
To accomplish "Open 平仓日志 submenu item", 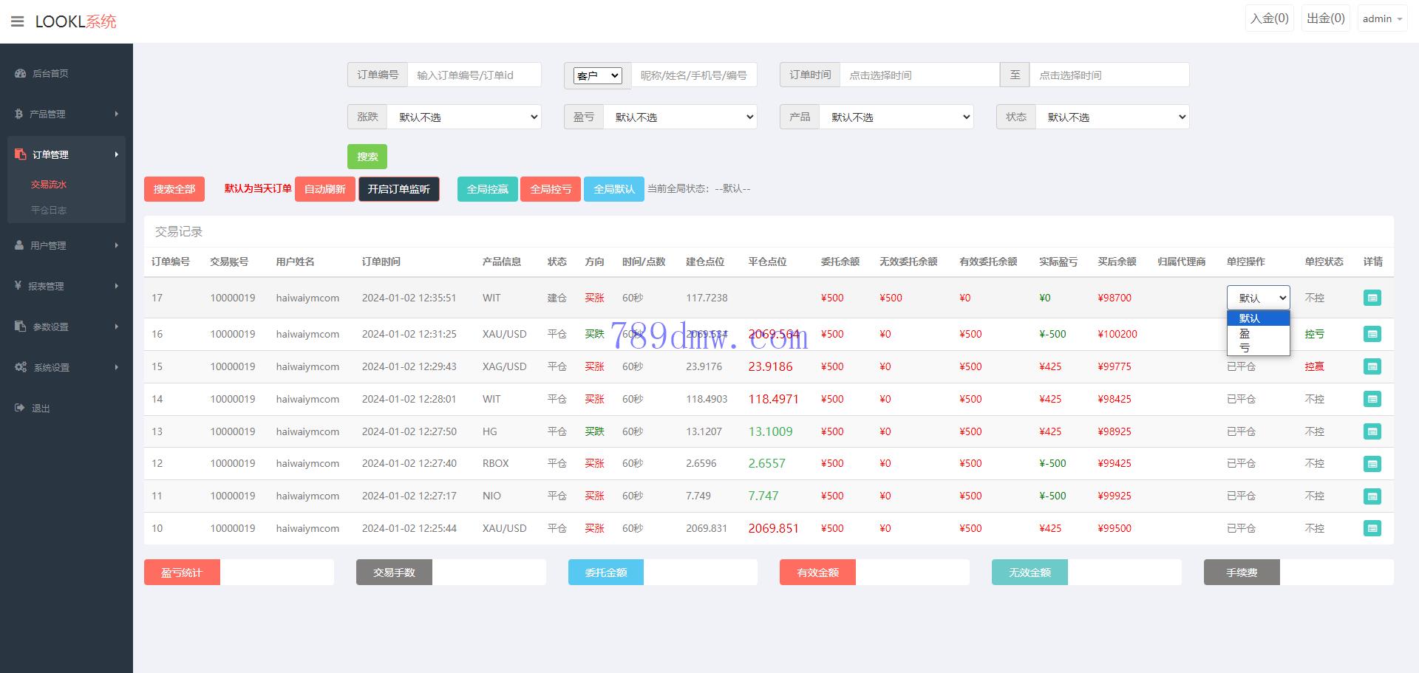I will pyautogui.click(x=49, y=210).
